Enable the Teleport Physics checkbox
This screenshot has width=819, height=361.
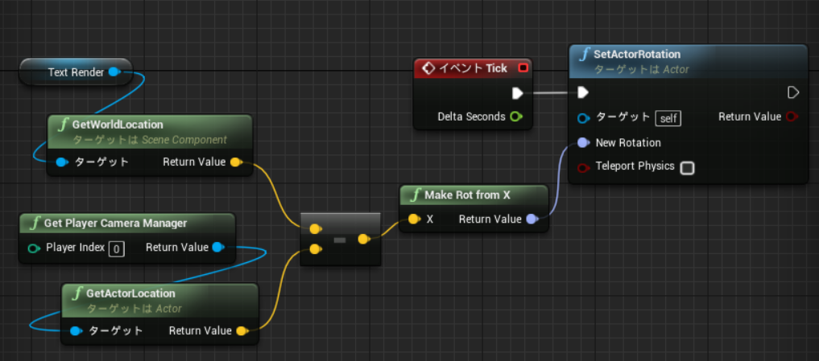688,167
